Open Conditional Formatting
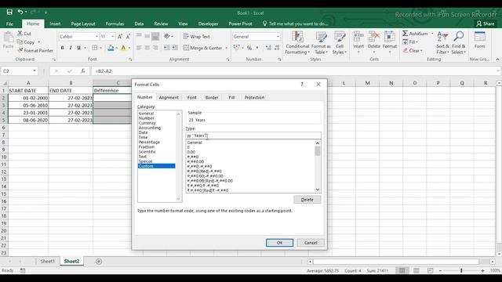This screenshot has width=502, height=282. click(296, 42)
